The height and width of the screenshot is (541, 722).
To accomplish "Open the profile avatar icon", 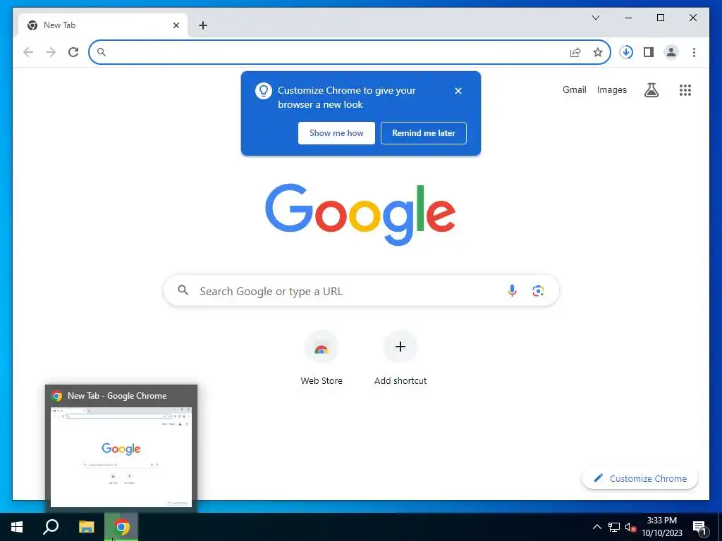I will [671, 52].
